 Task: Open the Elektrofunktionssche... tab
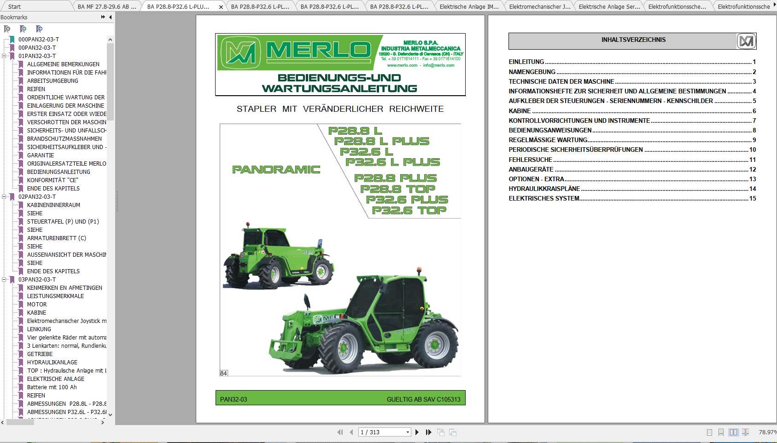(677, 6)
